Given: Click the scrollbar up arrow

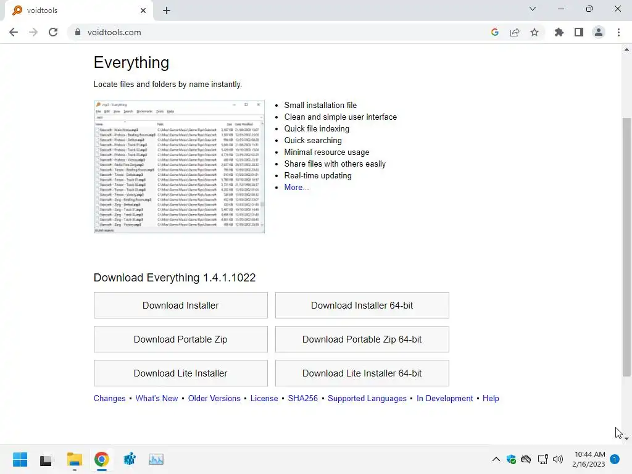Looking at the screenshot, I should tap(626, 49).
